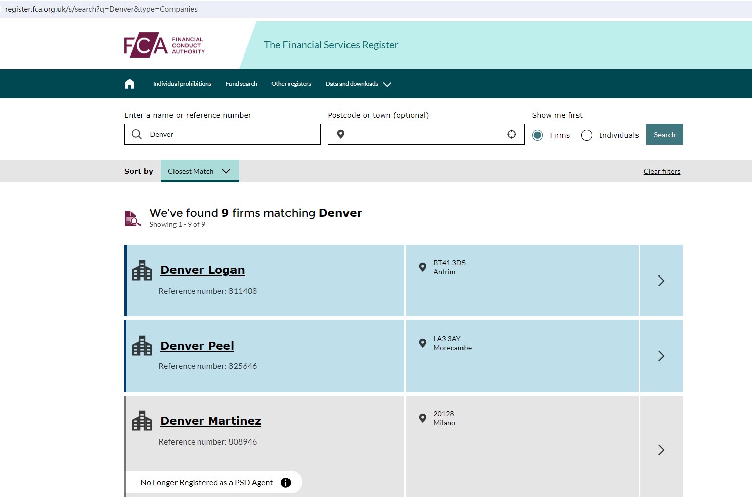Open the Denver Peel firm link
Image resolution: width=752 pixels, height=497 pixels.
coord(197,346)
